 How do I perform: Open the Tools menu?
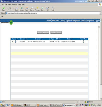(19, 5)
